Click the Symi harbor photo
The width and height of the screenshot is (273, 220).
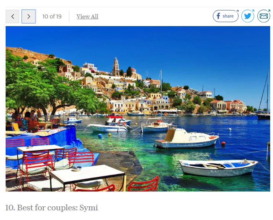point(138,109)
